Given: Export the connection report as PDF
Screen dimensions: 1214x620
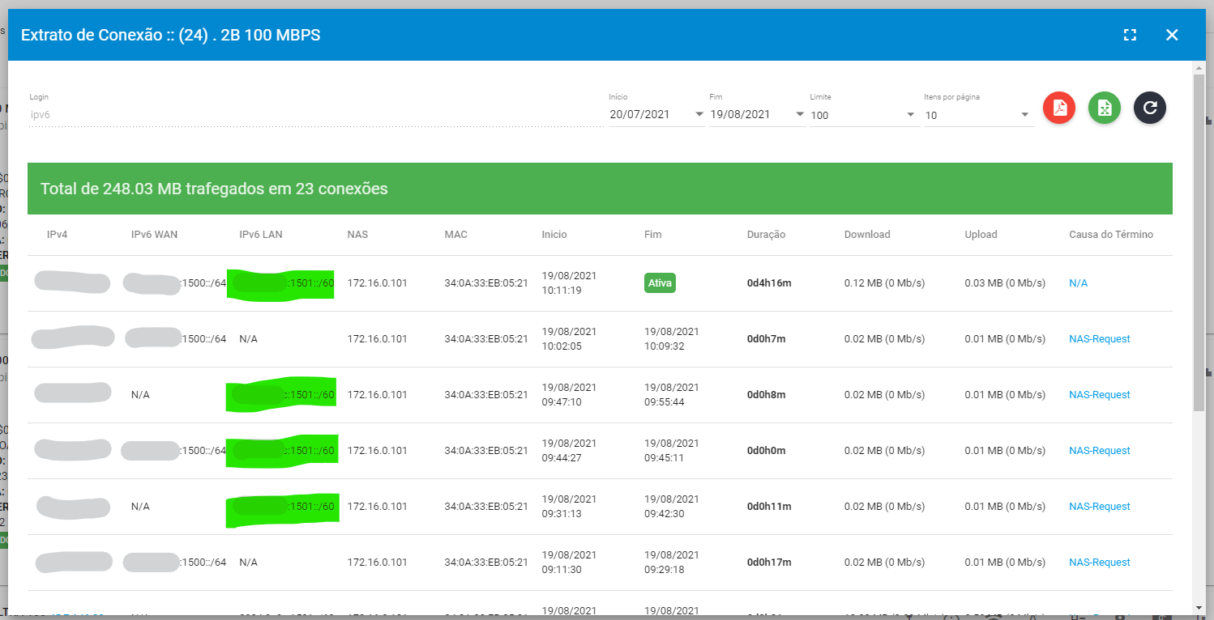Looking at the screenshot, I should [1058, 108].
